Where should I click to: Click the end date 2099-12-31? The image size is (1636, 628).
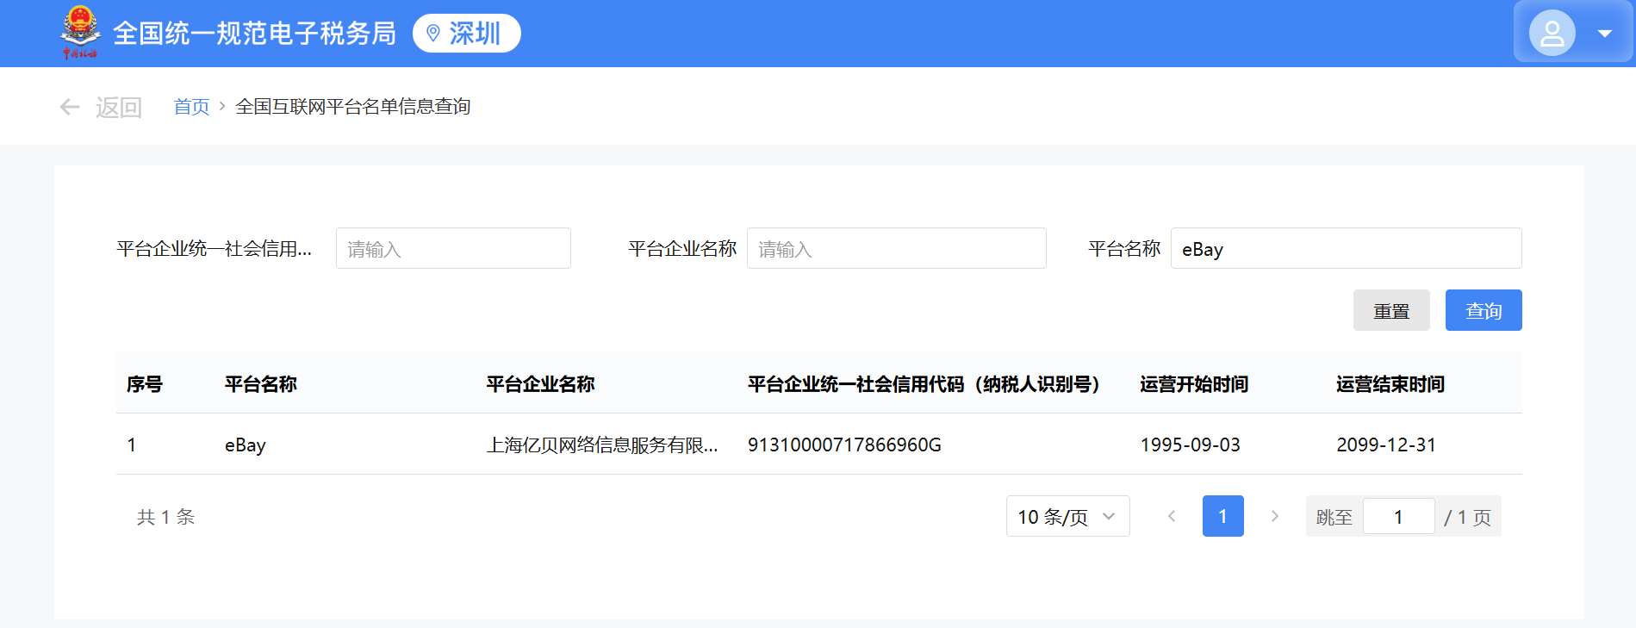pyautogui.click(x=1386, y=445)
